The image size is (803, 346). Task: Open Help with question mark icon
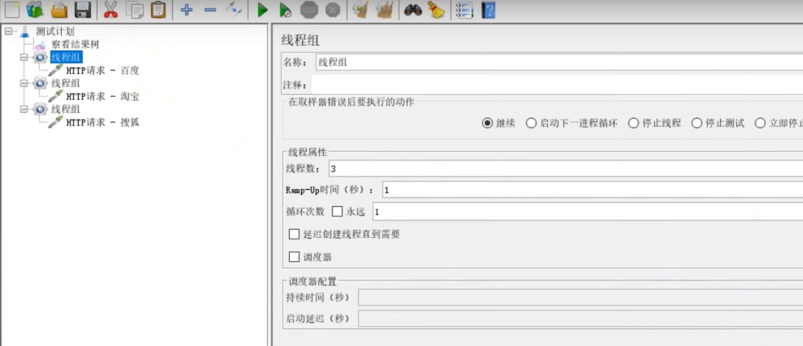click(488, 10)
